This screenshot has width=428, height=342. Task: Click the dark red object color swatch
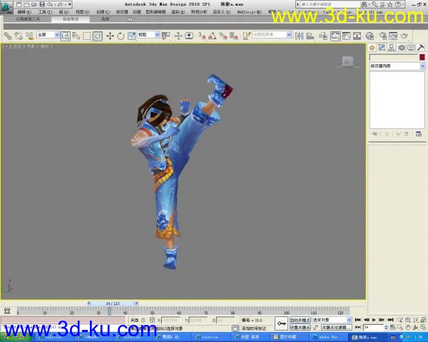click(422, 57)
